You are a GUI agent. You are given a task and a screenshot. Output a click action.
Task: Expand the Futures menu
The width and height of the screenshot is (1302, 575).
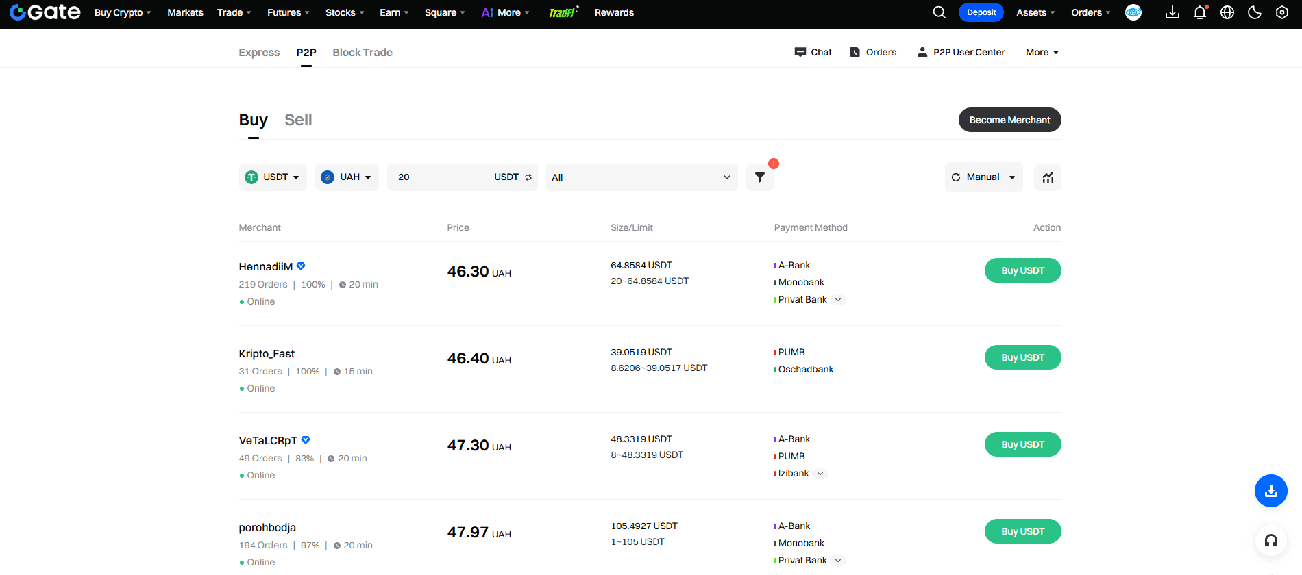[x=288, y=12]
